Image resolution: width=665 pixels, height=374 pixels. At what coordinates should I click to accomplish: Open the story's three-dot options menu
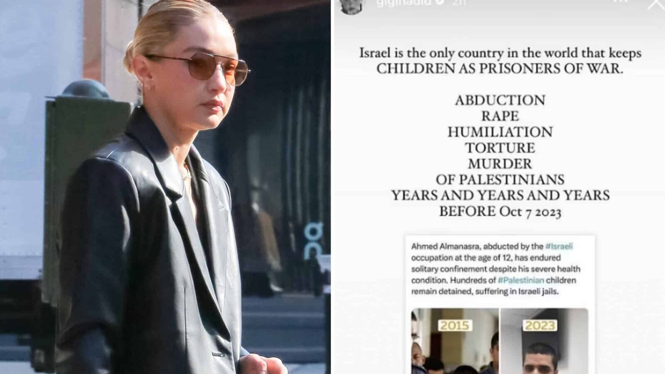point(620,1)
